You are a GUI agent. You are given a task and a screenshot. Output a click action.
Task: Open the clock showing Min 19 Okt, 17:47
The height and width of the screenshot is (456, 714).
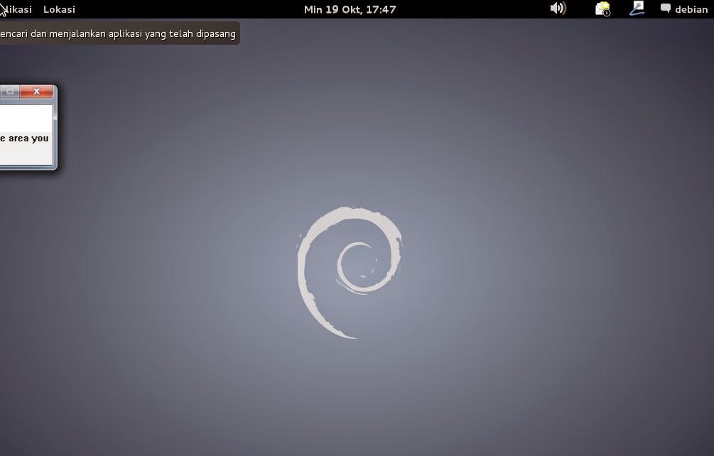click(x=350, y=9)
